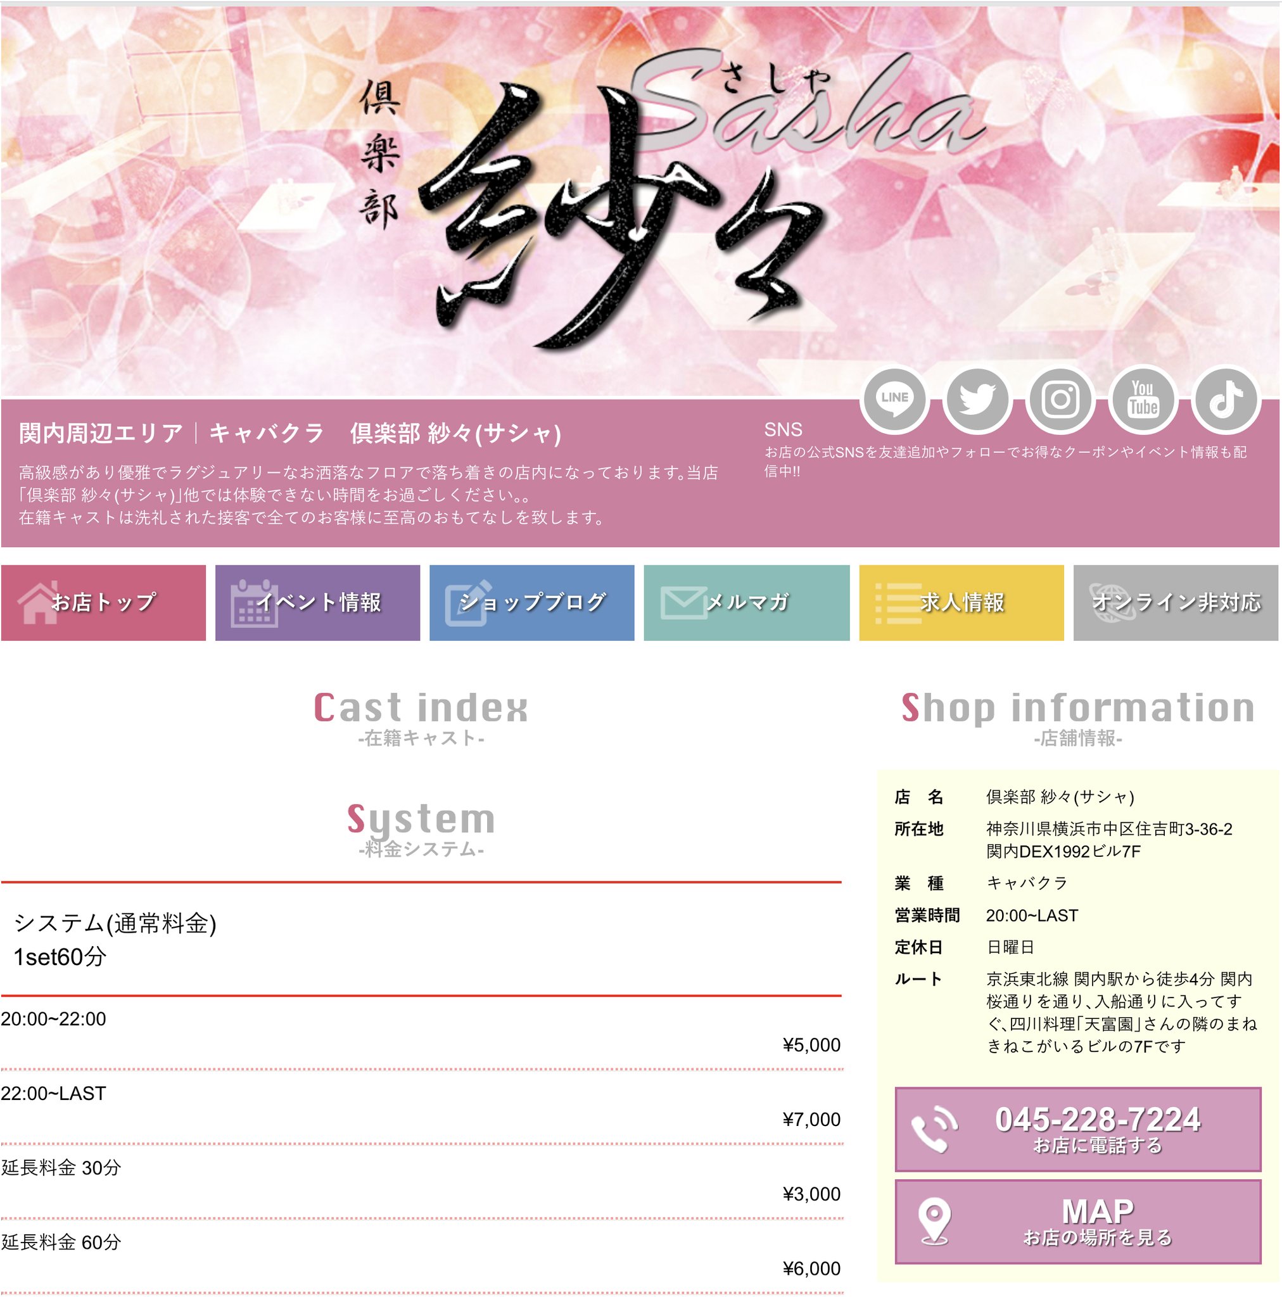Open the LINE social icon
Screen dimensions: 1282x1297
pos(894,400)
